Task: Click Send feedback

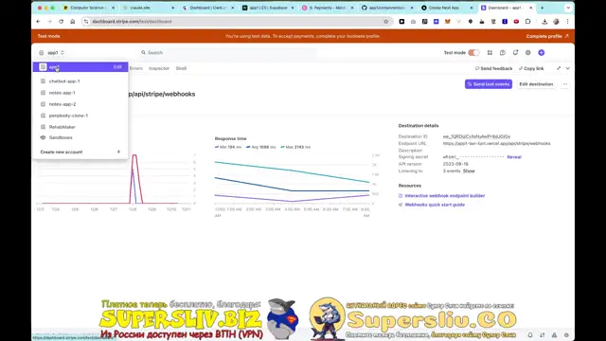Action: tap(493, 68)
